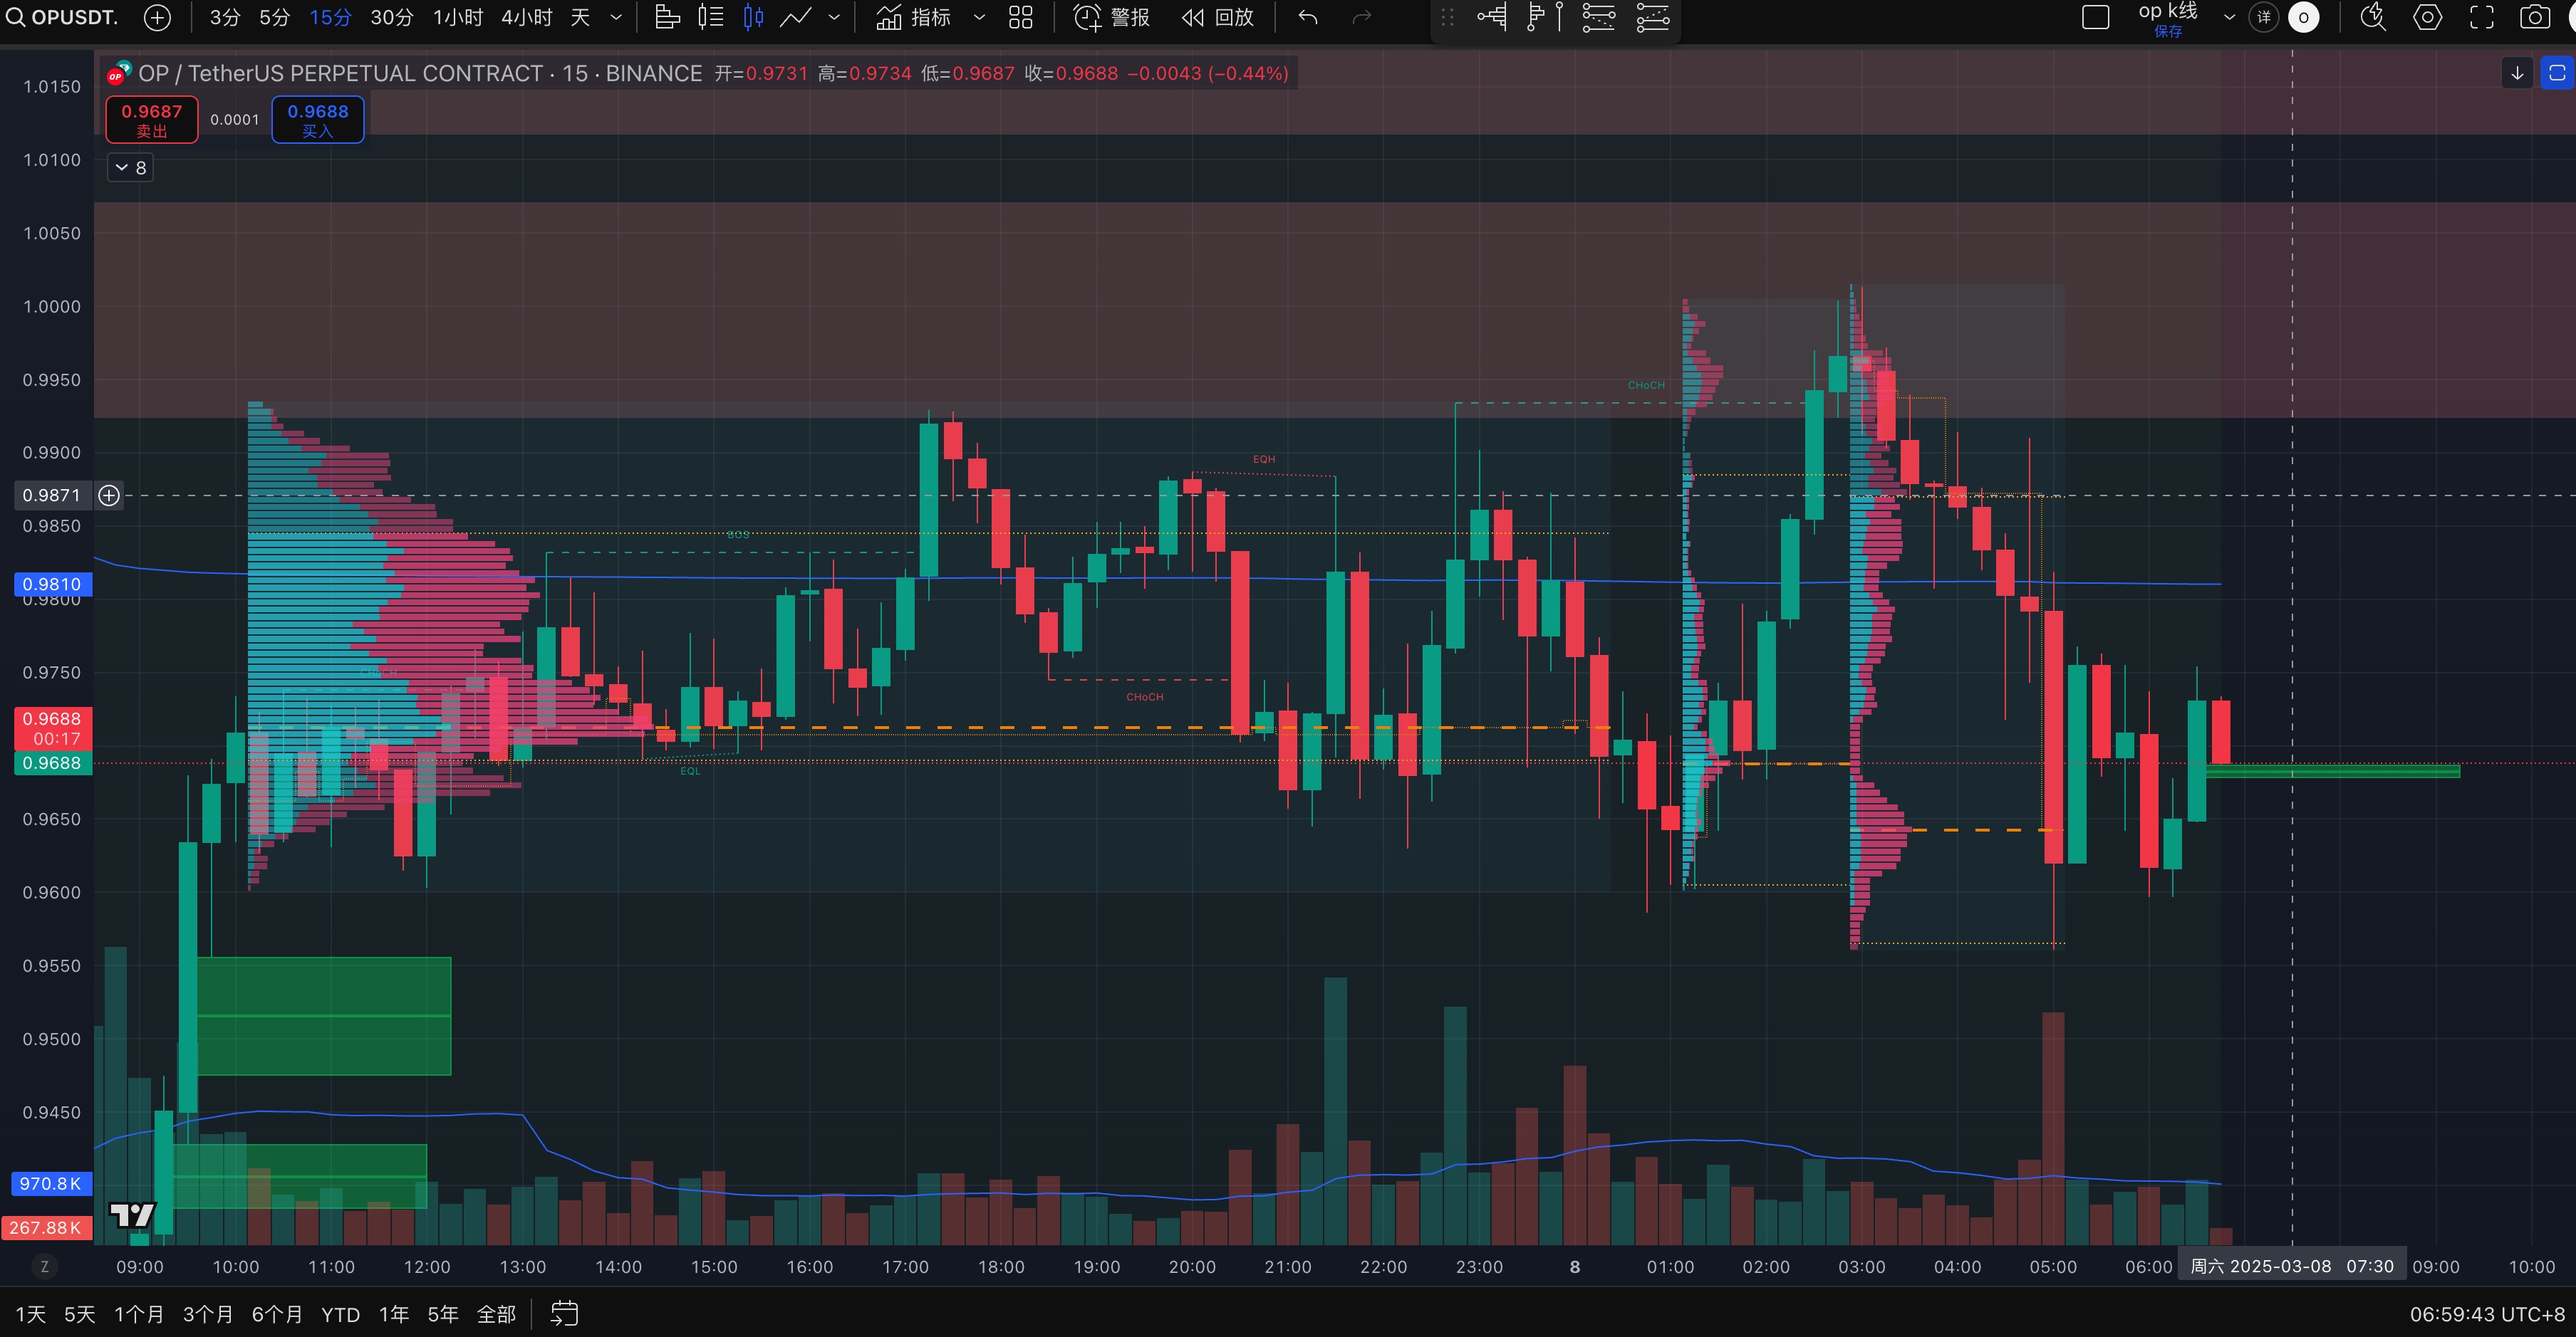Switch to the 1小时 timeframe
Image resolution: width=2576 pixels, height=1337 pixels.
[x=457, y=17]
